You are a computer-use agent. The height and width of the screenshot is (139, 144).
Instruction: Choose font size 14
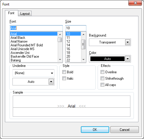[73, 45]
